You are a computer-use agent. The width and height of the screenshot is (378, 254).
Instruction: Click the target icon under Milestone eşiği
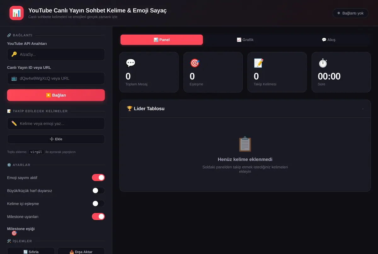point(14,233)
